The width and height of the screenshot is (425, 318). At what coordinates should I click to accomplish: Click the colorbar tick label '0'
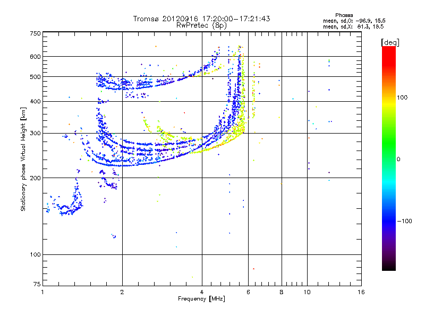[398, 159]
